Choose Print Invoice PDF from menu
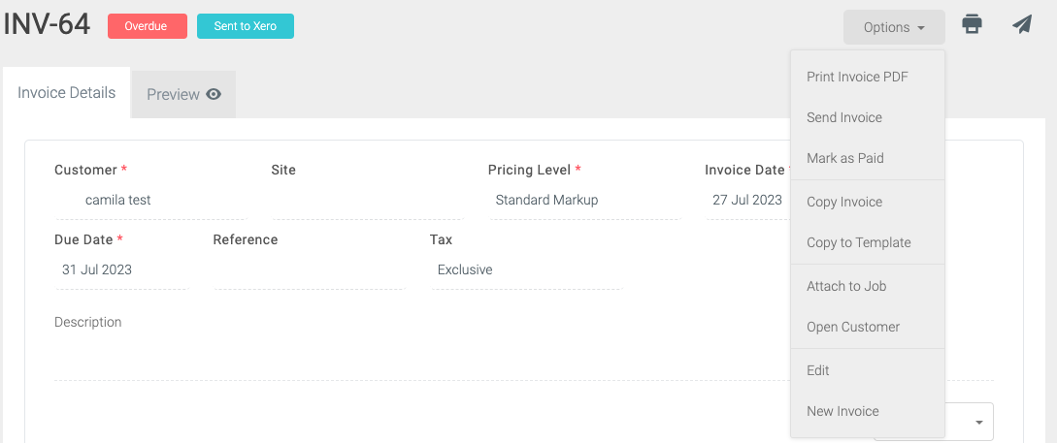The height and width of the screenshot is (443, 1057). pyautogui.click(x=857, y=77)
